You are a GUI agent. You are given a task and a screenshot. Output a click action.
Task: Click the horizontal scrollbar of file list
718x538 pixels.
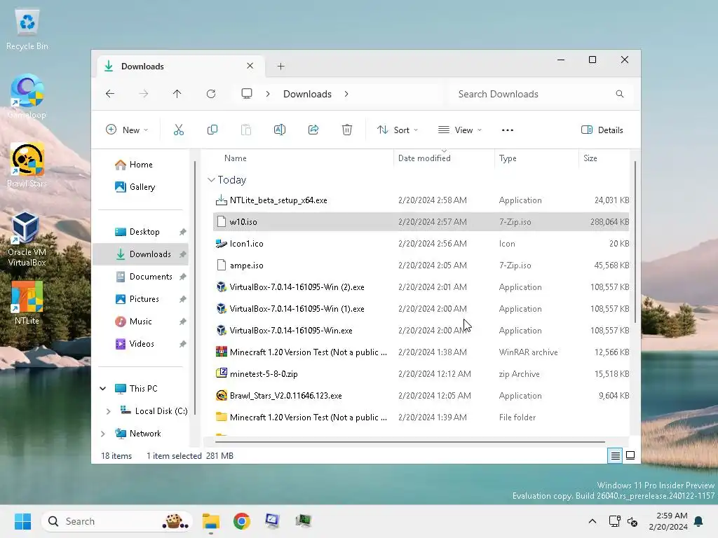[x=409, y=442]
